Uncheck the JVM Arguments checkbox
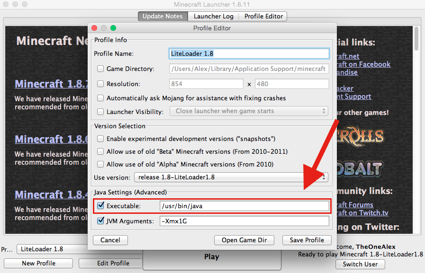The height and width of the screenshot is (273, 425). click(x=100, y=221)
